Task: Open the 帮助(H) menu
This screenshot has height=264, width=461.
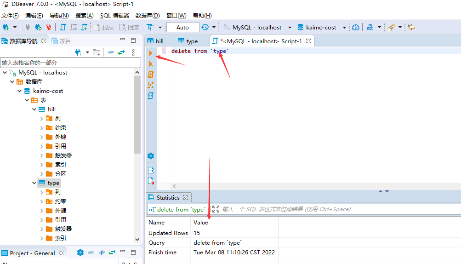Action: coord(202,16)
